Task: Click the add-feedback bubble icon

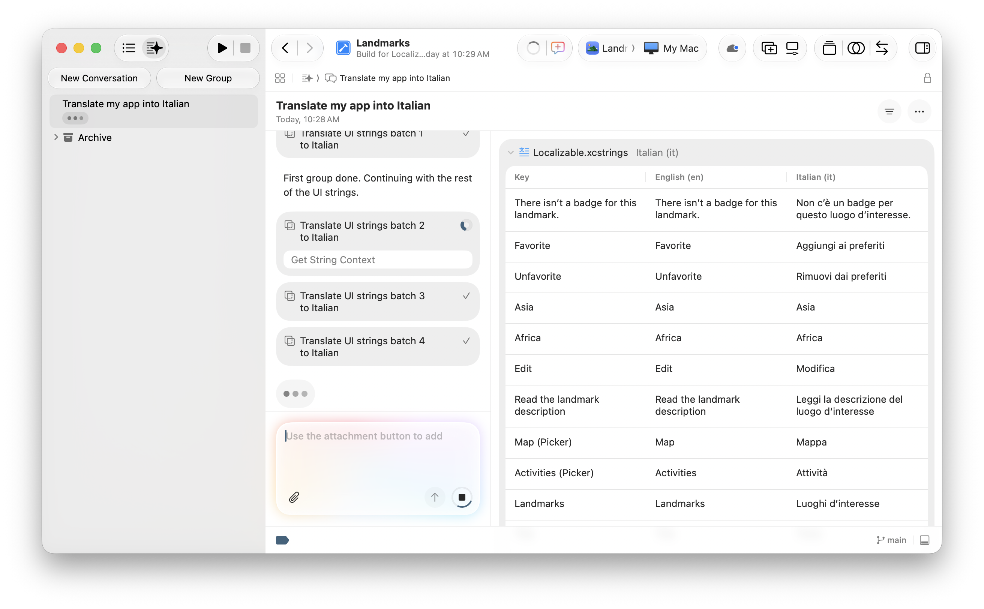Action: click(558, 48)
